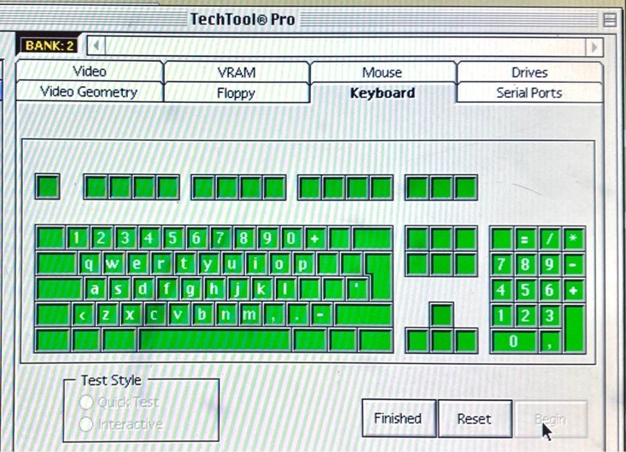Click the w key
626x452 pixels.
113,264
